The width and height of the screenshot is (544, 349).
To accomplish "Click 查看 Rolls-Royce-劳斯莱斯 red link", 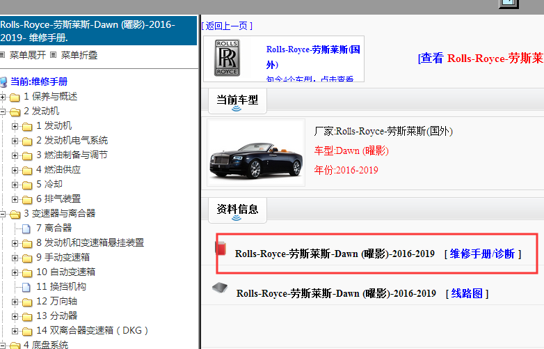I will [x=481, y=58].
